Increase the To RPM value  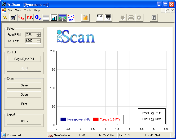click(x=39, y=40)
